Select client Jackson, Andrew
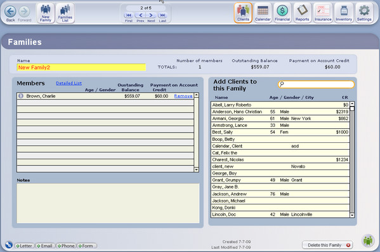This screenshot has height=252, width=380. click(280, 194)
